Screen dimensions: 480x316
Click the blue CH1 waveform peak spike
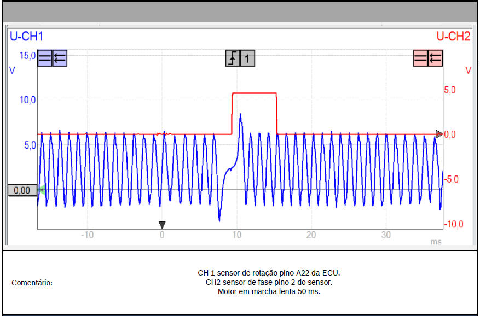pyautogui.click(x=241, y=115)
